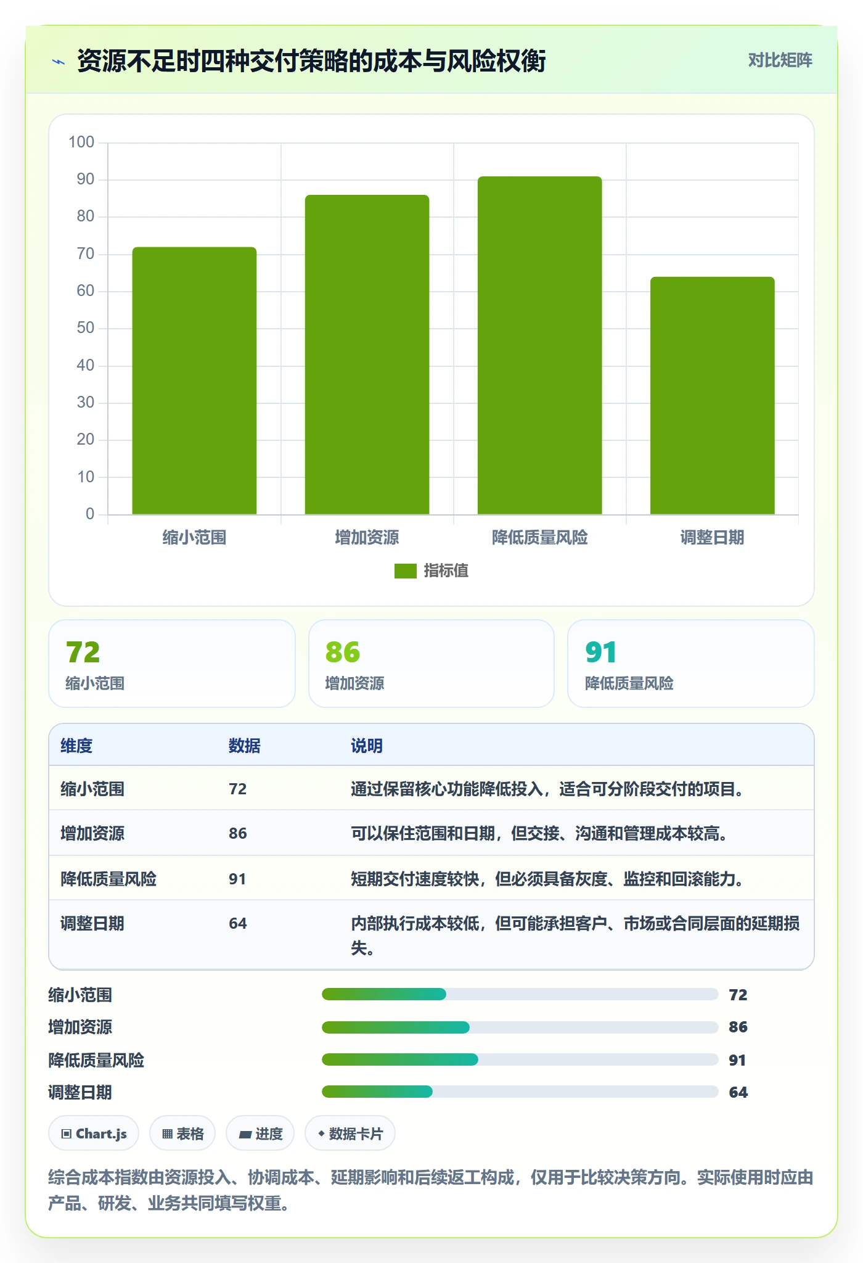Click the footer note starting 综合成本指数
863x1263 pixels.
[431, 1190]
